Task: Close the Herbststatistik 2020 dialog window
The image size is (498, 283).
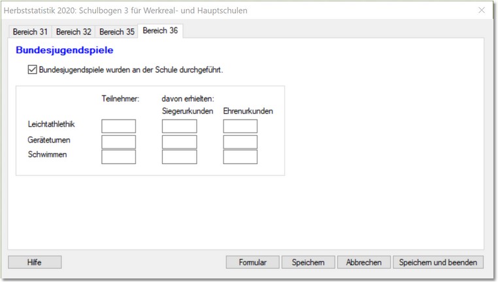Action: [482, 10]
